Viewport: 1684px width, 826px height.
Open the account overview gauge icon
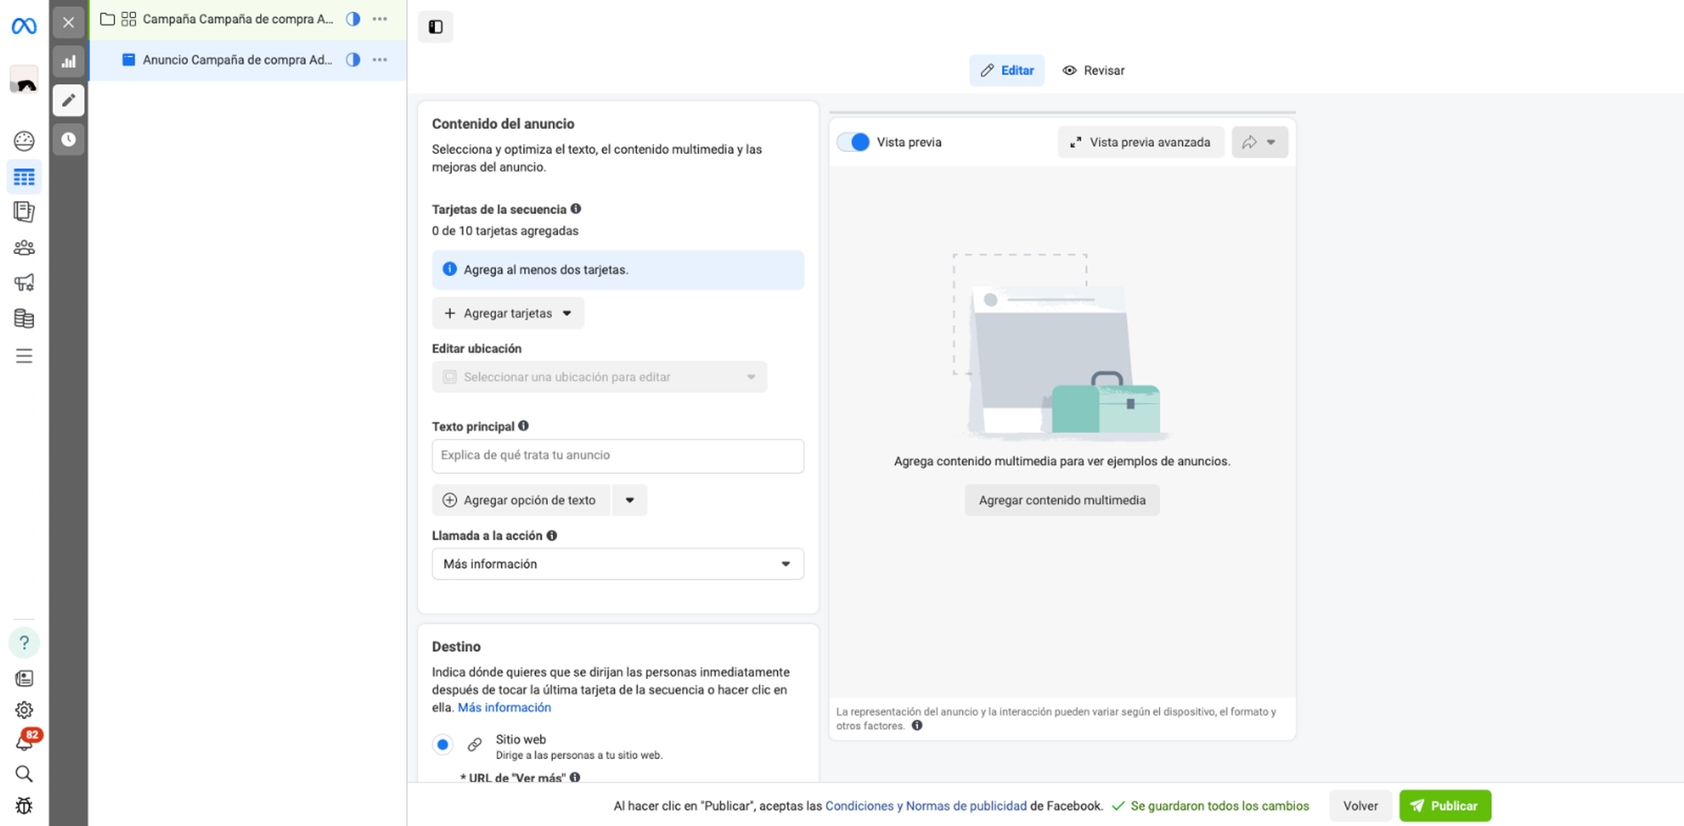point(24,140)
